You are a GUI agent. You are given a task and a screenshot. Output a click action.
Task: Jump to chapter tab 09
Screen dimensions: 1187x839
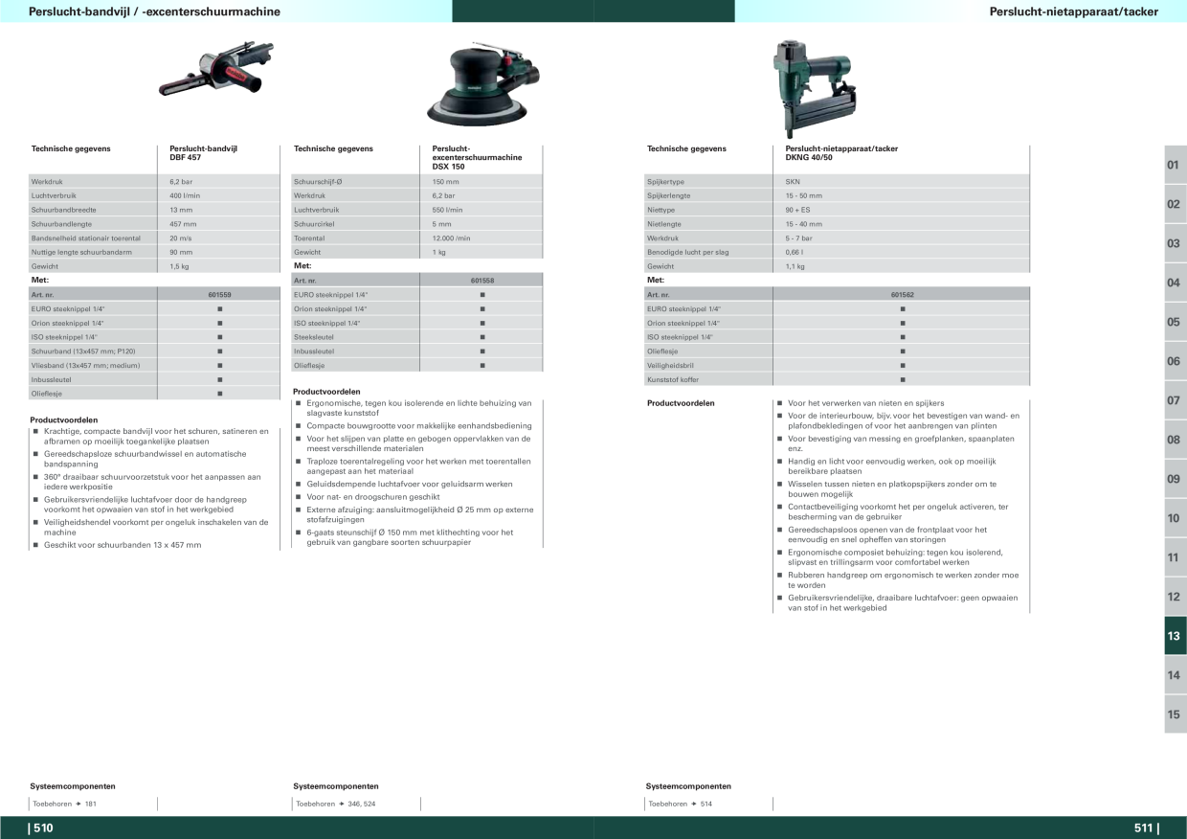(x=1175, y=479)
